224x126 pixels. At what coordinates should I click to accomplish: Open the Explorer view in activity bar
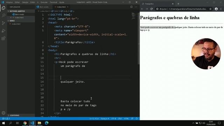[x=3, y=8]
